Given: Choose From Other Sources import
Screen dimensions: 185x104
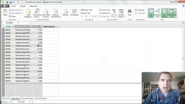Looking at the screenshot, I should pyautogui.click(x=46, y=13).
